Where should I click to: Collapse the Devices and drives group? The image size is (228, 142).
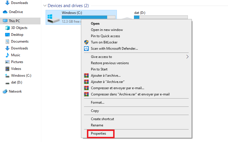point(44,6)
